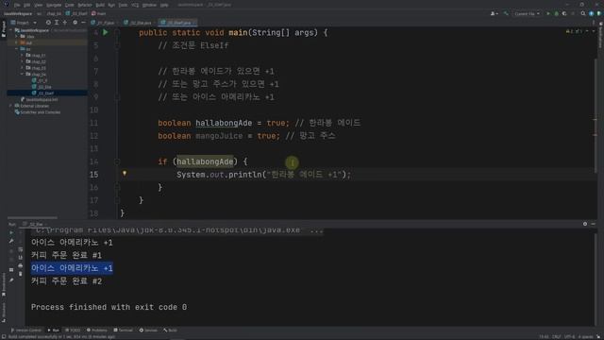The width and height of the screenshot is (604, 340).
Task: Collapse JavaWorkspace root node
Action: (x=11, y=30)
